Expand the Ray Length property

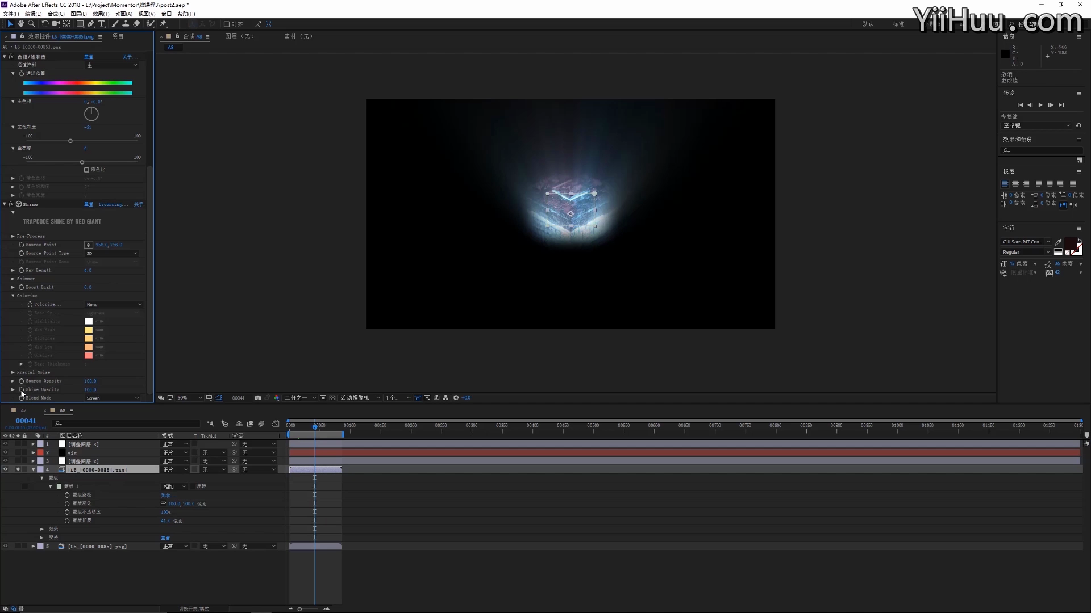click(x=13, y=270)
